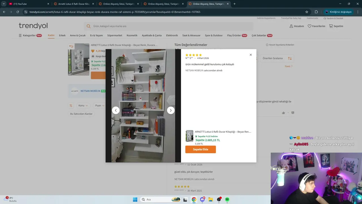Click the address bar URL
Screen dimensions: 362x204
(x=115, y=12)
